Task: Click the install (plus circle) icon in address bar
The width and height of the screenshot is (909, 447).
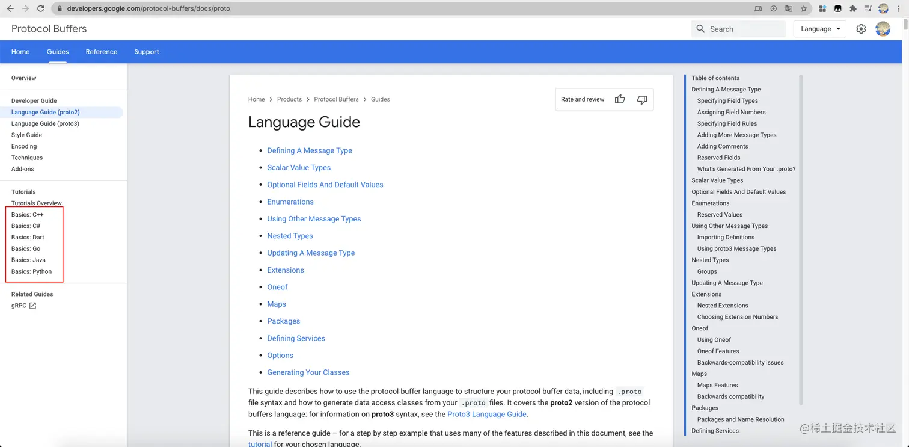Action: [774, 8]
